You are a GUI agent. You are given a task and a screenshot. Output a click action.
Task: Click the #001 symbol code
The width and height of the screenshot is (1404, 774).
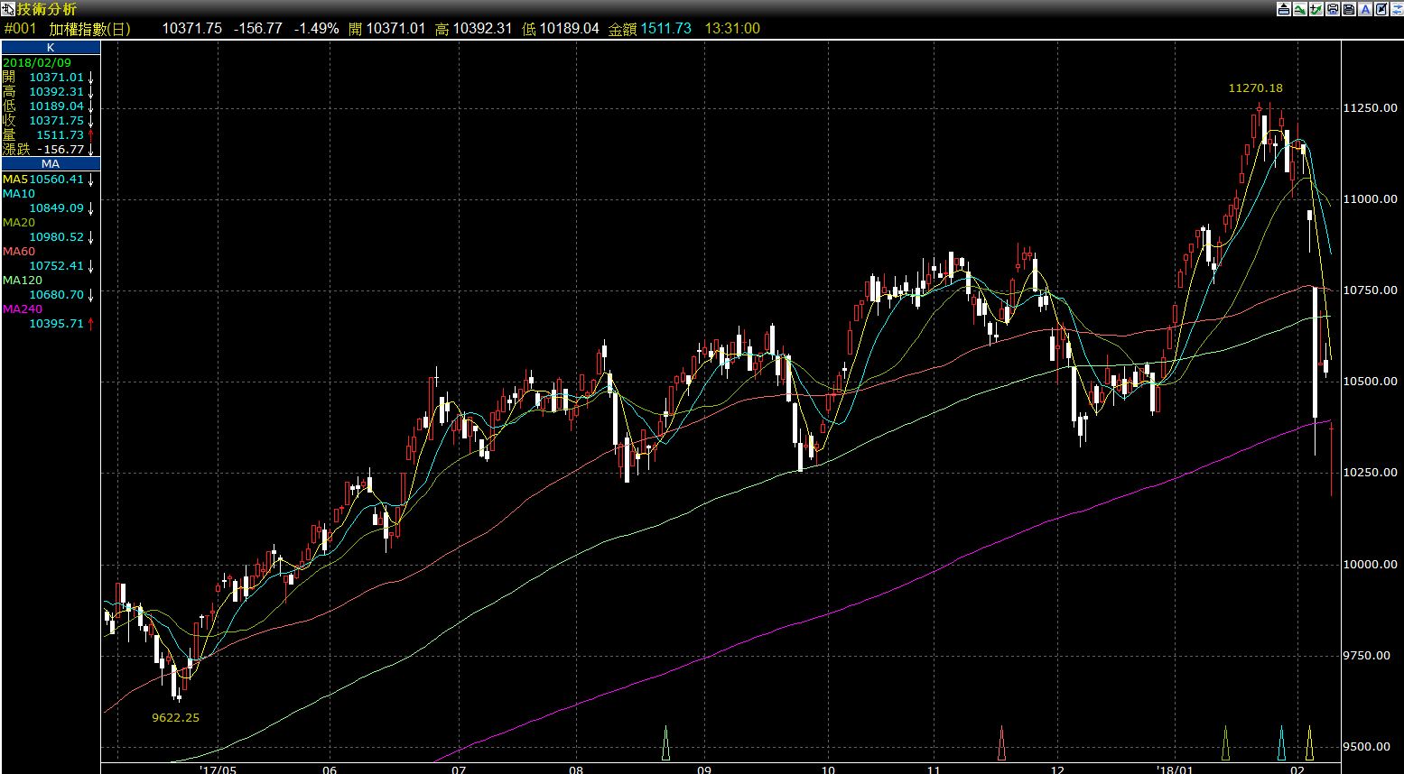point(20,28)
